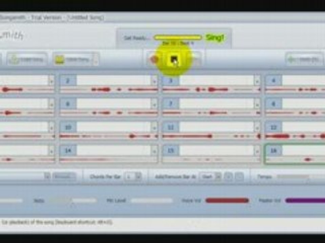Adjust the red Voice Vol slider
Viewport: 325px width, 243px height.
(227, 200)
